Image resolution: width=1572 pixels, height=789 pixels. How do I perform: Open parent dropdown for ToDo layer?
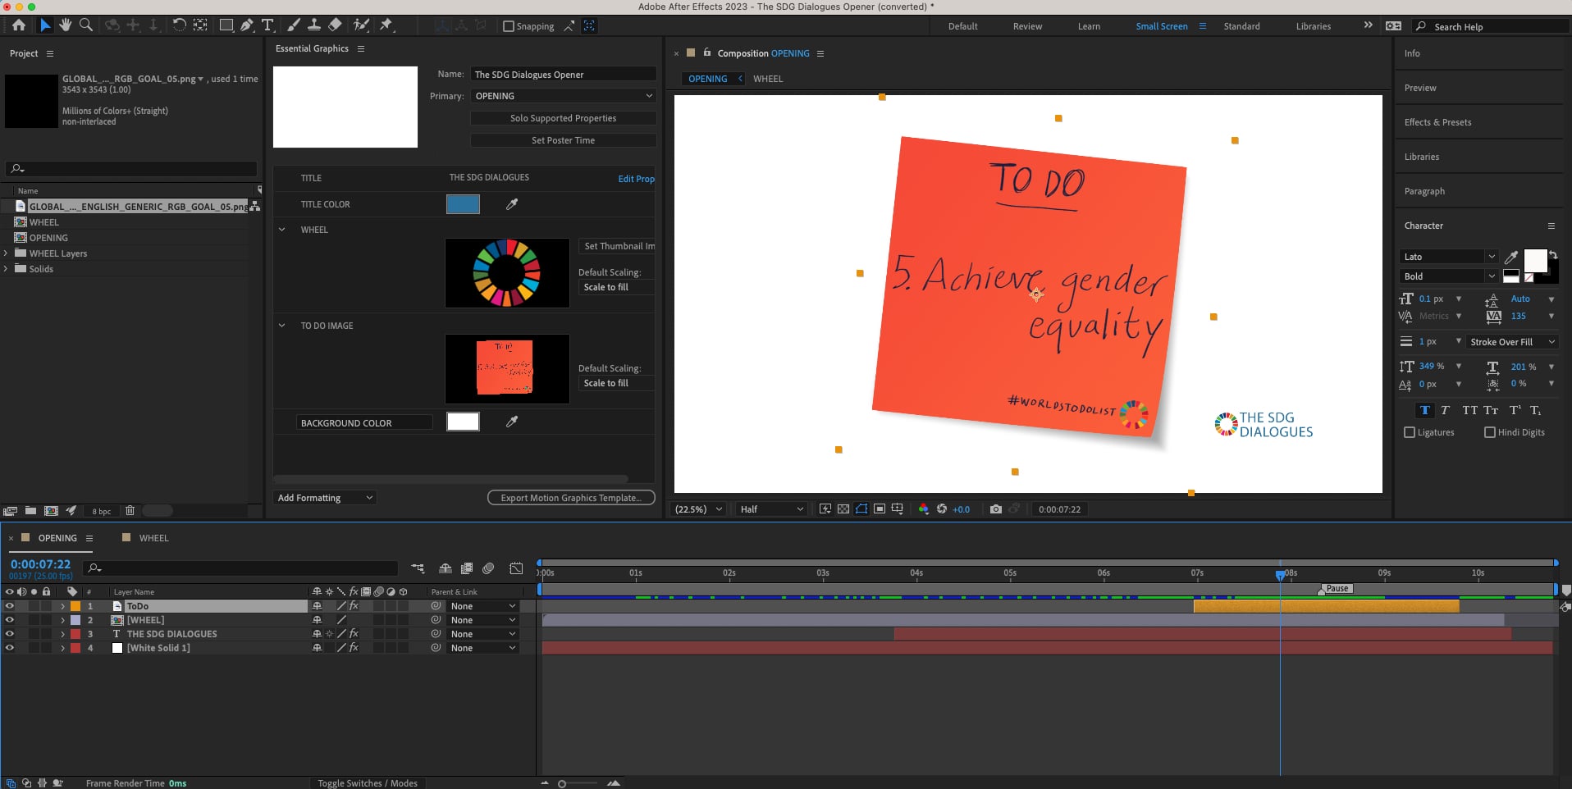[x=483, y=606]
